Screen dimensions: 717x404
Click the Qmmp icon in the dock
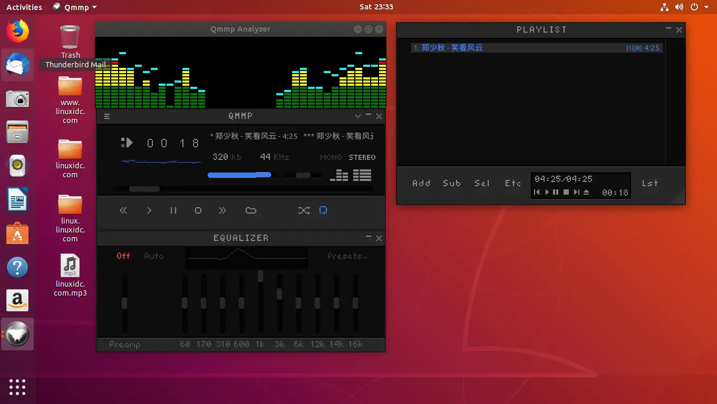pos(17,335)
